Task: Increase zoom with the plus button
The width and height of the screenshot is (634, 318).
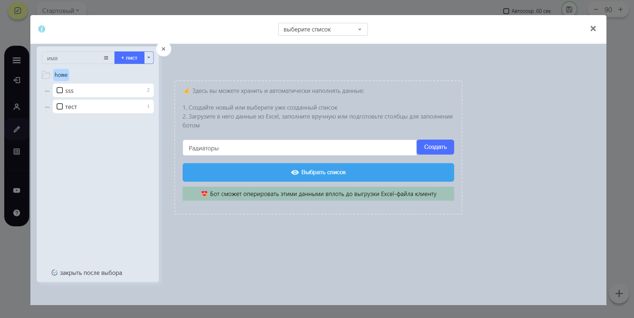Action: point(621,10)
